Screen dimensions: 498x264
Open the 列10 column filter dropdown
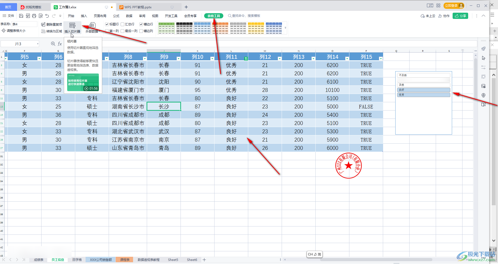click(x=212, y=59)
